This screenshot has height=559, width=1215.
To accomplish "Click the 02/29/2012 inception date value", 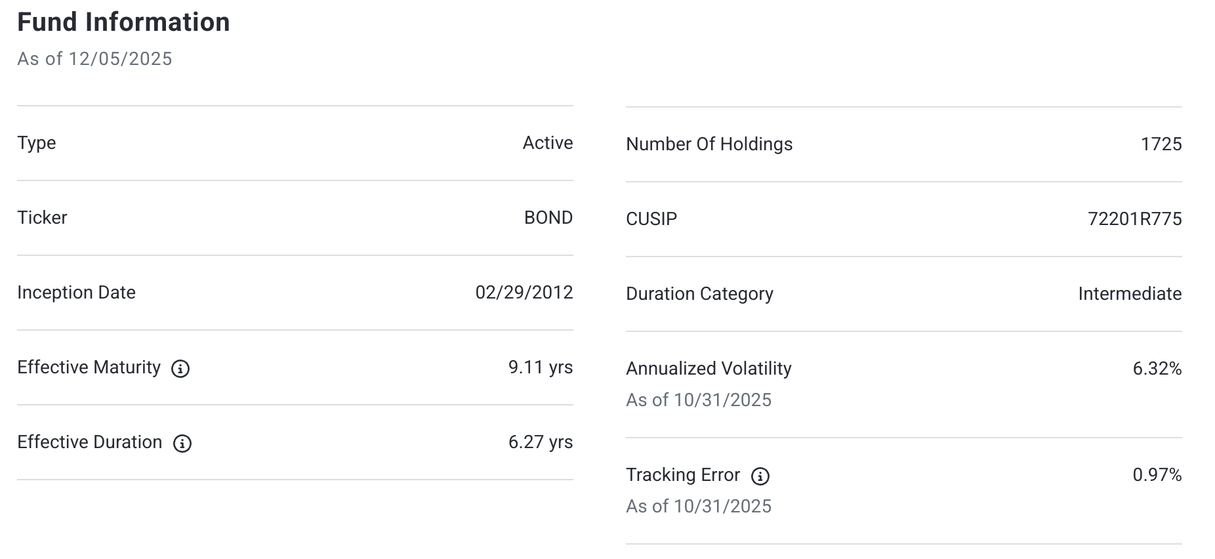I will coord(524,293).
